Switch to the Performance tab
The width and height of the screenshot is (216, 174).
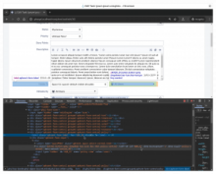pos(85,101)
